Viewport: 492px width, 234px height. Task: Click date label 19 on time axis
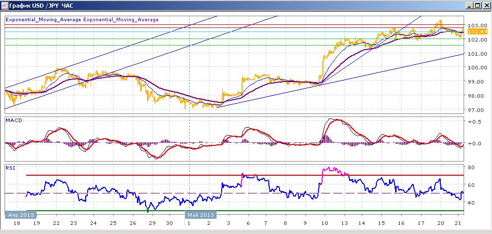(x=37, y=223)
